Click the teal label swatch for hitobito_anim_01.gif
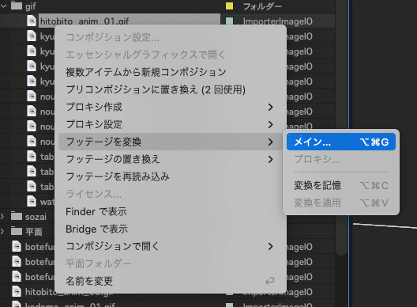 pos(229,21)
